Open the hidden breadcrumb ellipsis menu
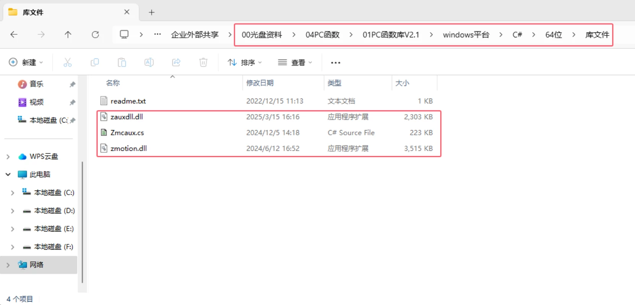 [158, 34]
